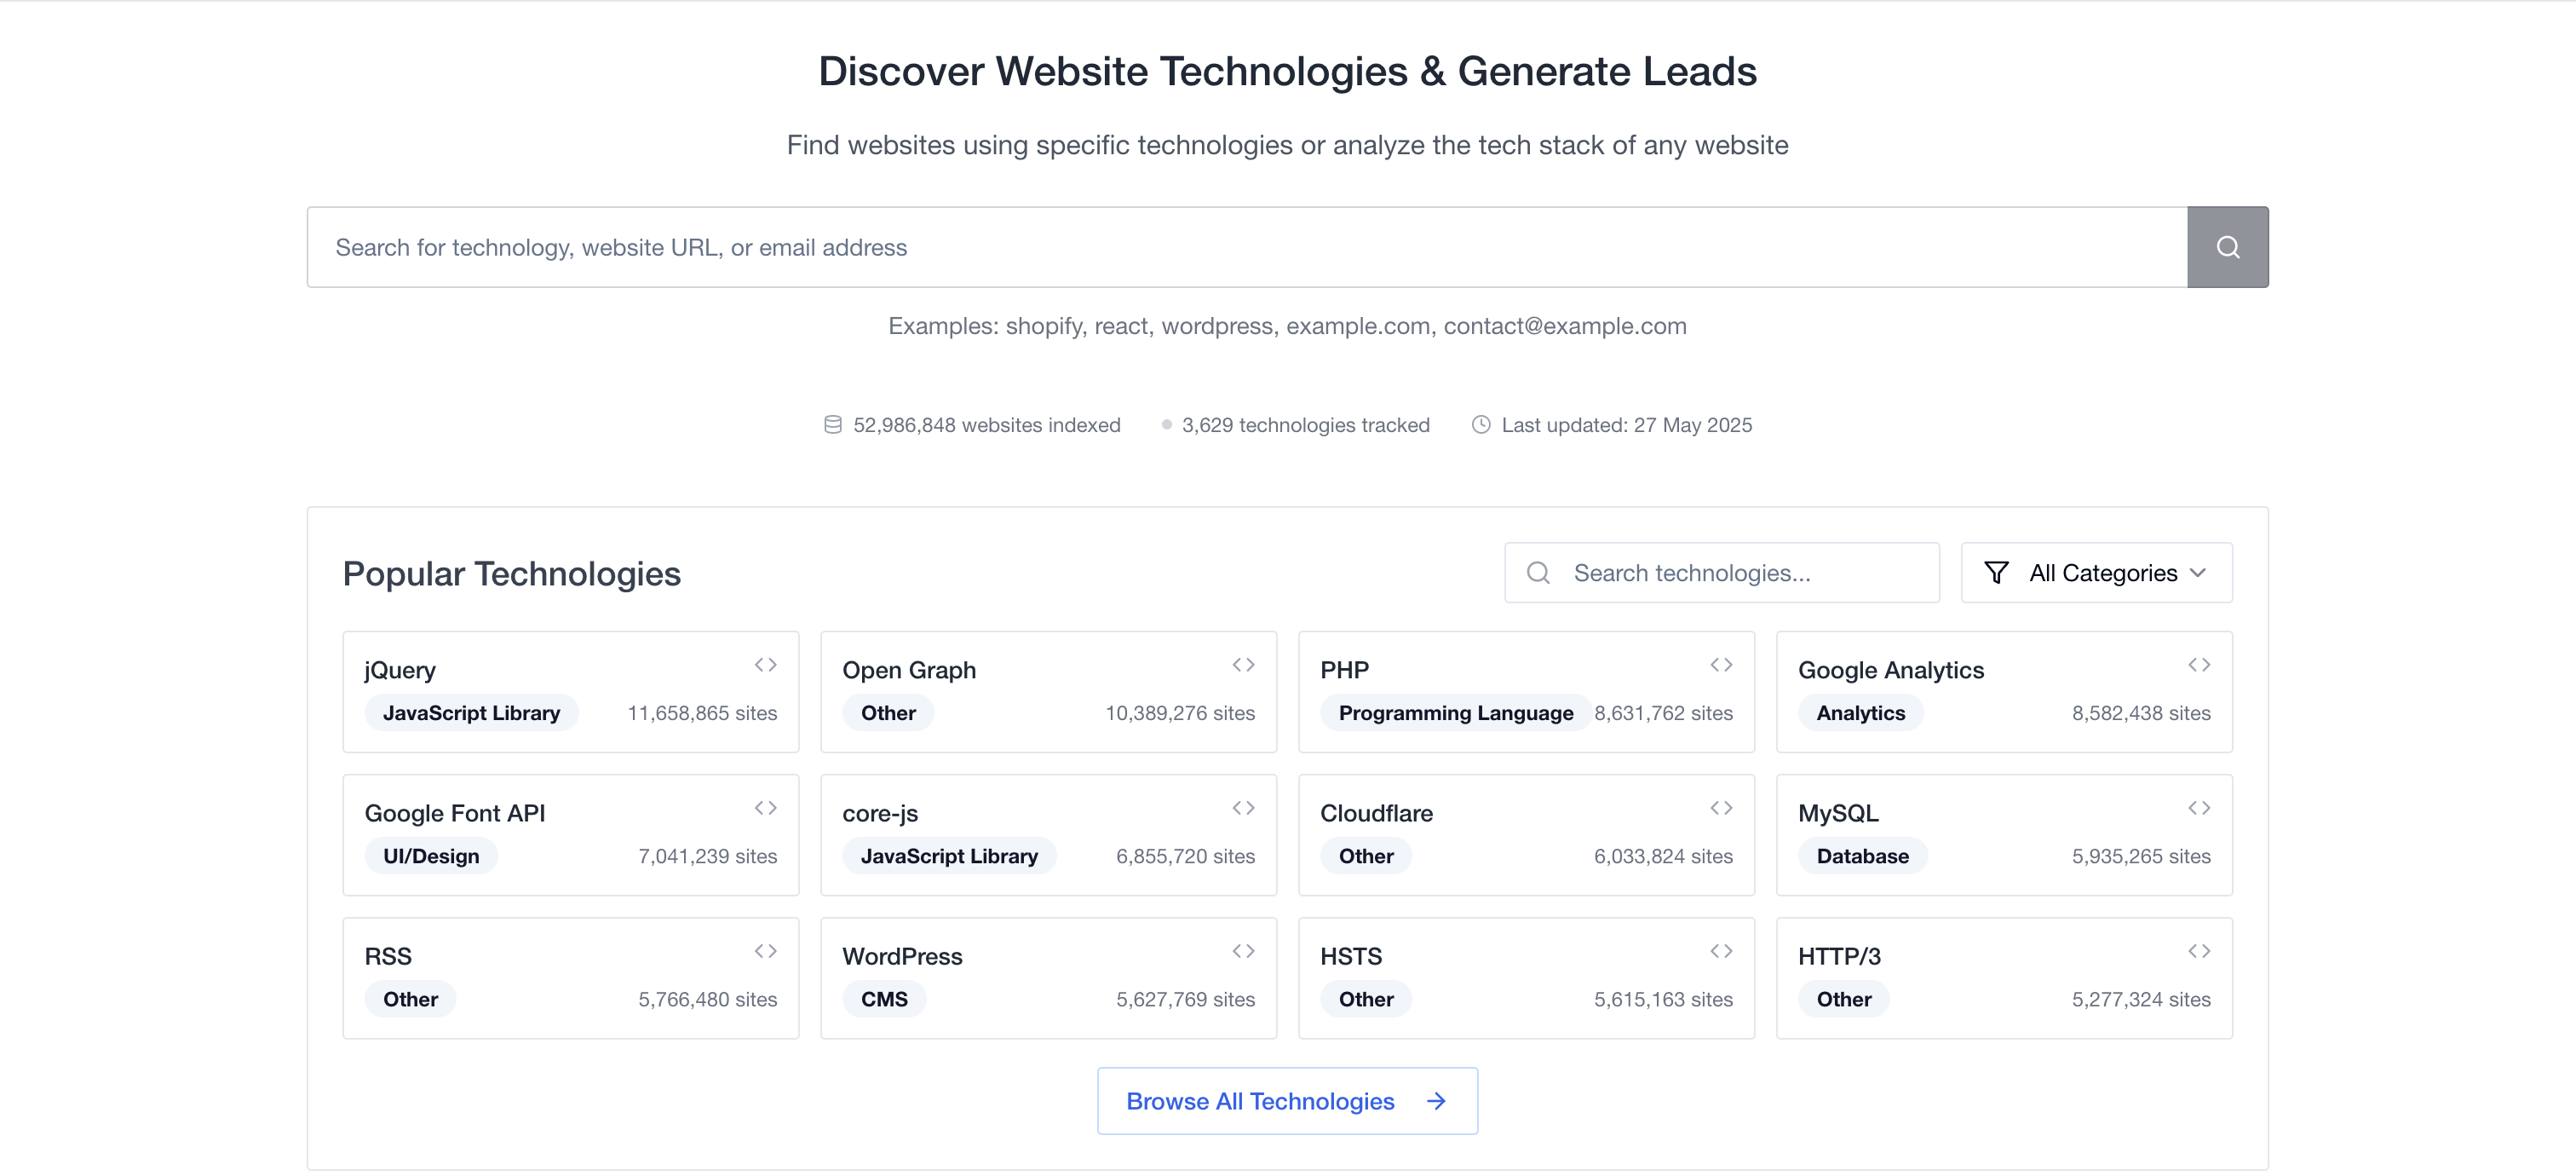Viewport: 2576px width, 1176px height.
Task: Click Browse All Technologies
Action: pyautogui.click(x=1286, y=1100)
